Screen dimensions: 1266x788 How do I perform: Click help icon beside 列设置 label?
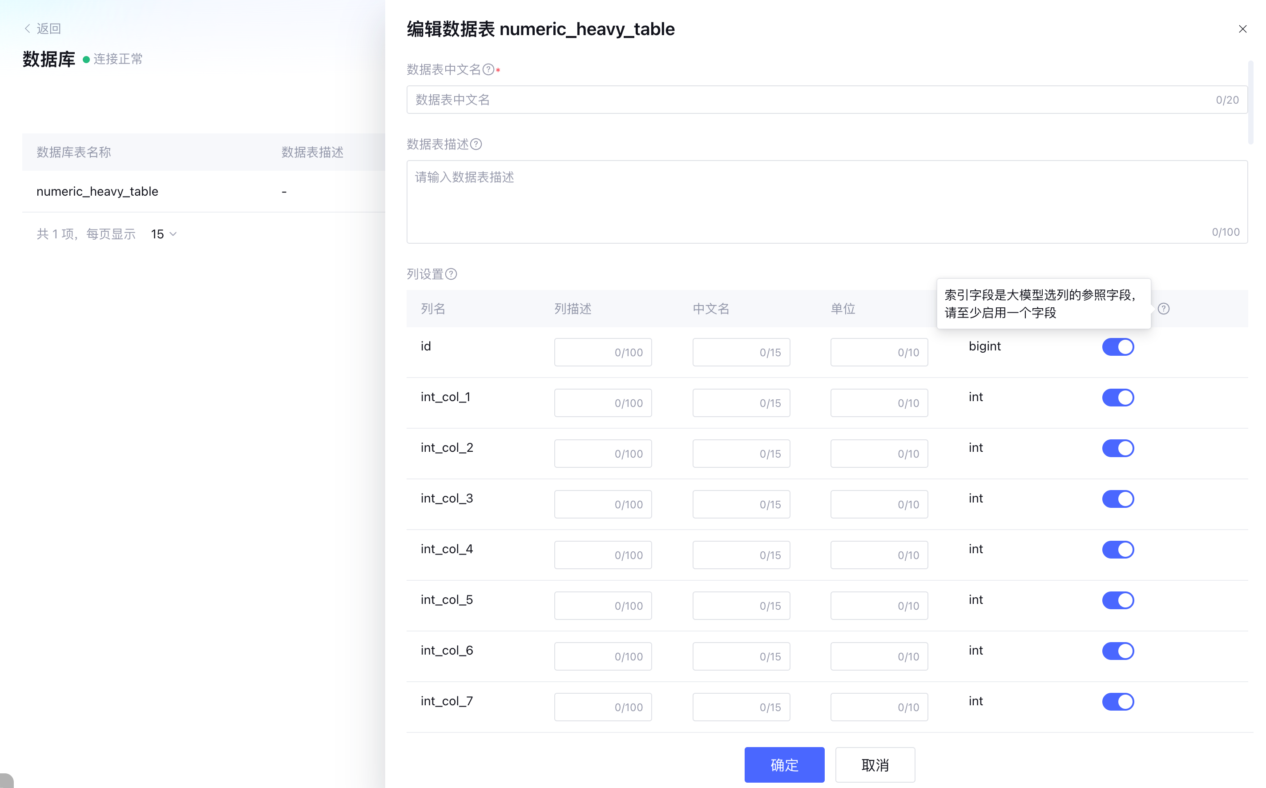click(x=452, y=274)
